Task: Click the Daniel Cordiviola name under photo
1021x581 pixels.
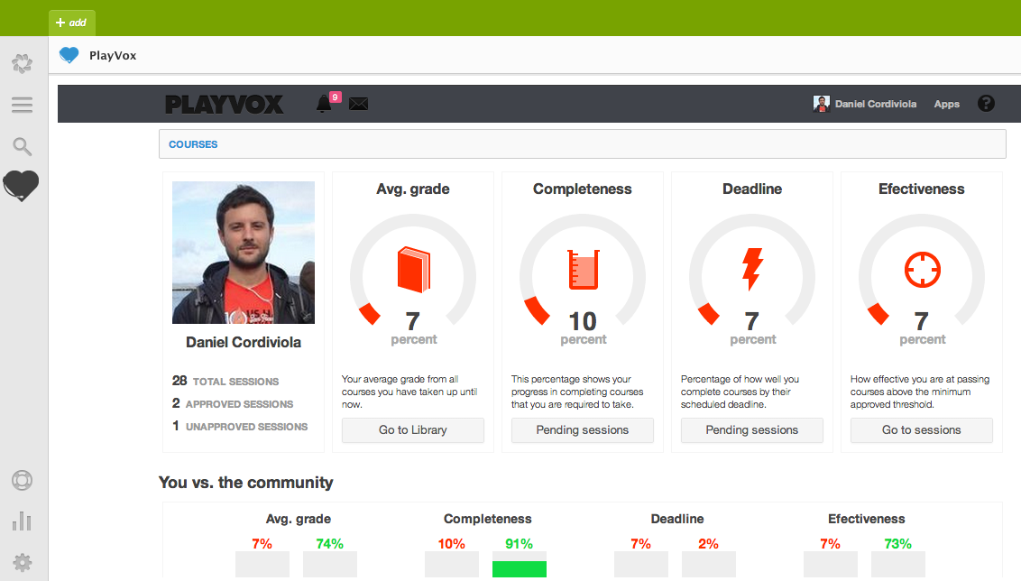Action: pyautogui.click(x=244, y=343)
